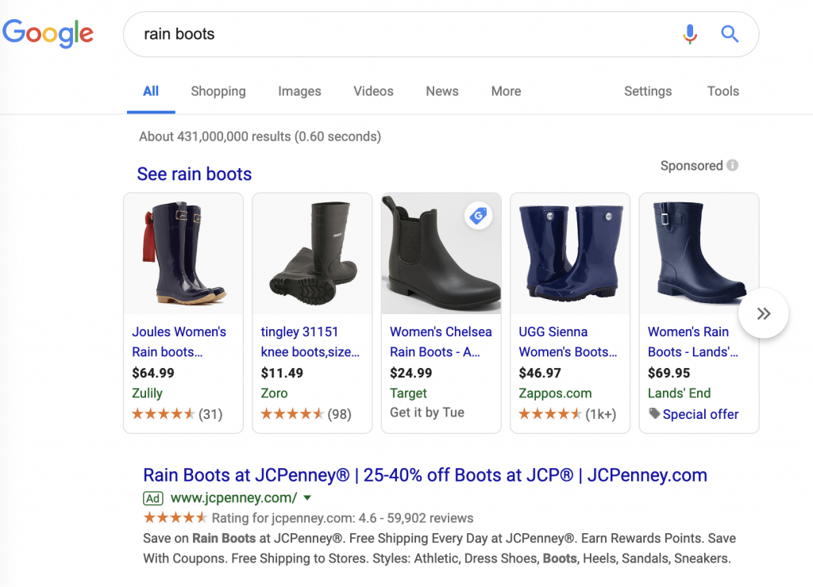This screenshot has width=813, height=587.
Task: Open the 'See rain boots' link
Action: click(x=194, y=174)
